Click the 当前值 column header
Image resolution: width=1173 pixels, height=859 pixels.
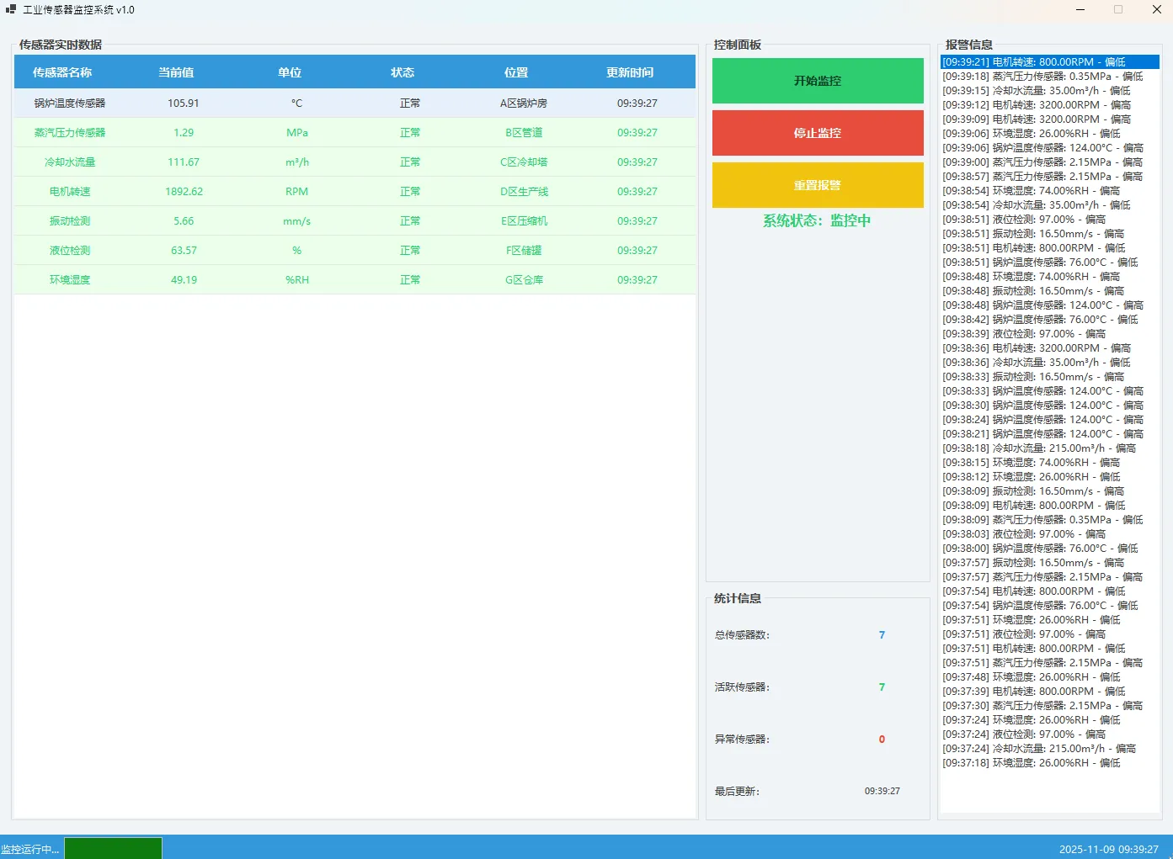click(x=176, y=72)
